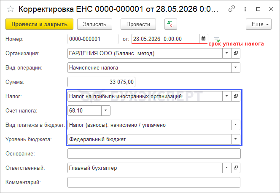Add document to favorites with star icon
The width and height of the screenshot is (280, 193).
(11, 9)
